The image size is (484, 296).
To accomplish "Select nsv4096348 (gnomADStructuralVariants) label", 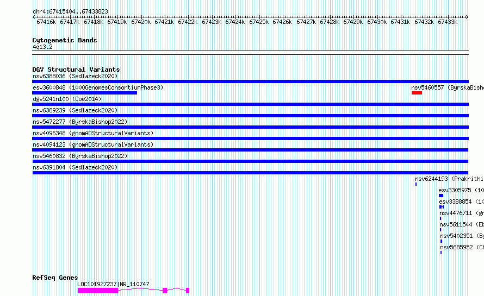I will (x=93, y=133).
